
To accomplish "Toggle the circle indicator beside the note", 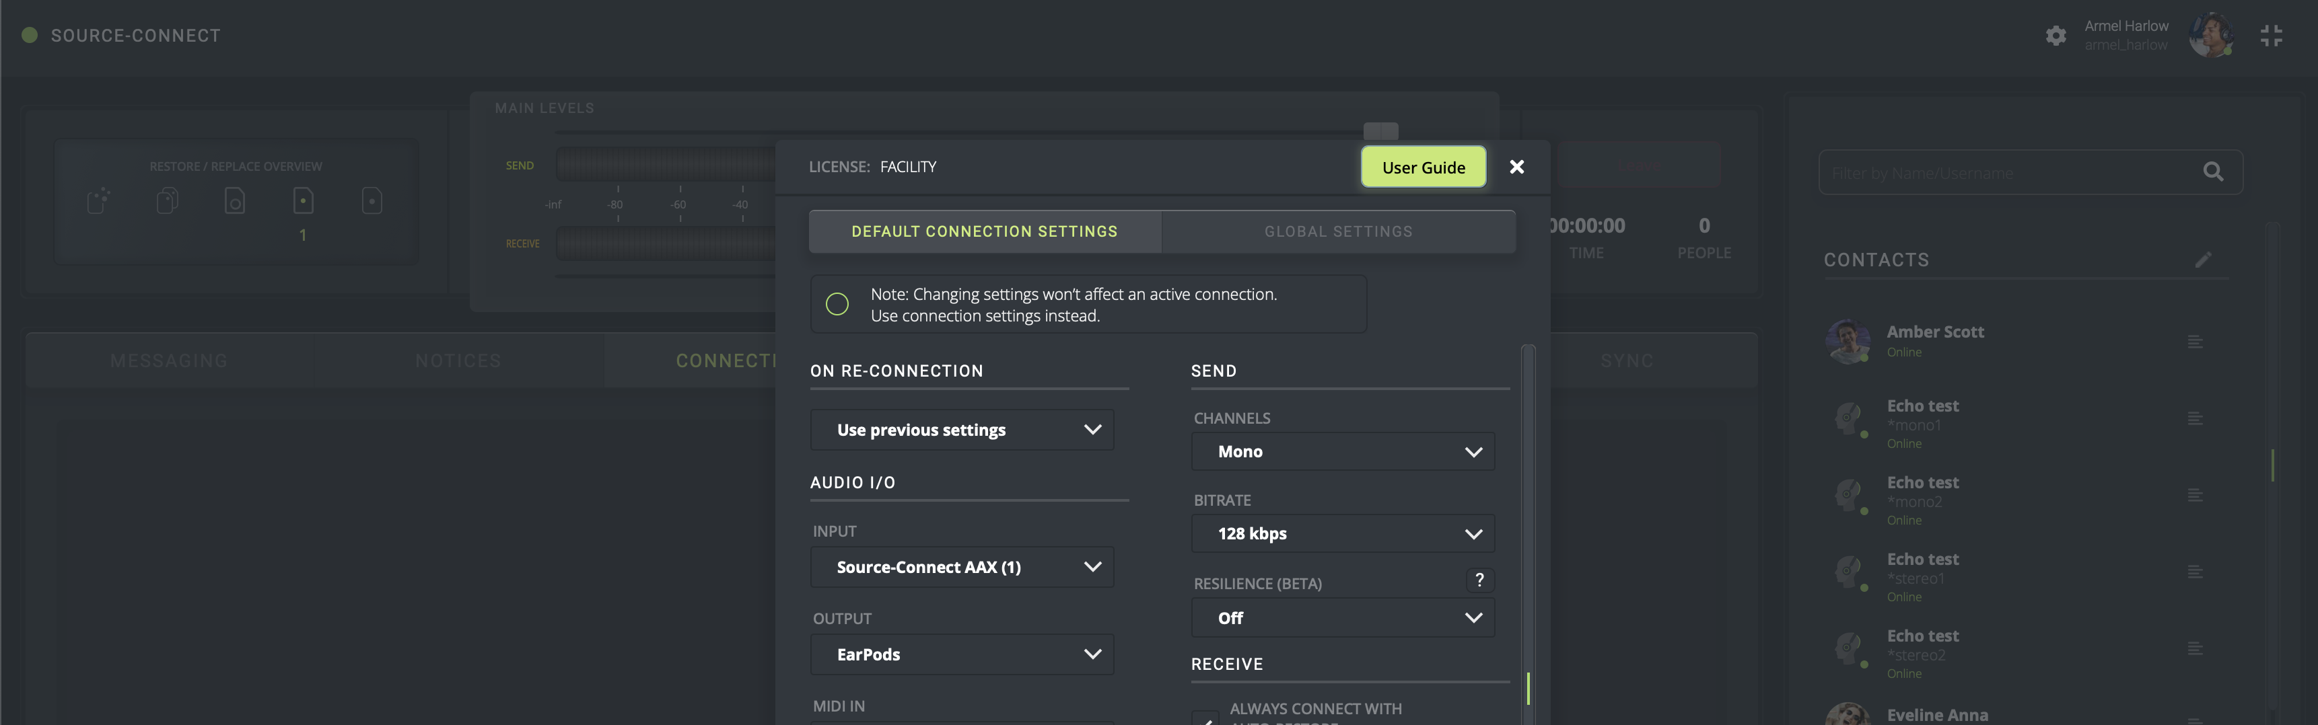I will pyautogui.click(x=837, y=305).
